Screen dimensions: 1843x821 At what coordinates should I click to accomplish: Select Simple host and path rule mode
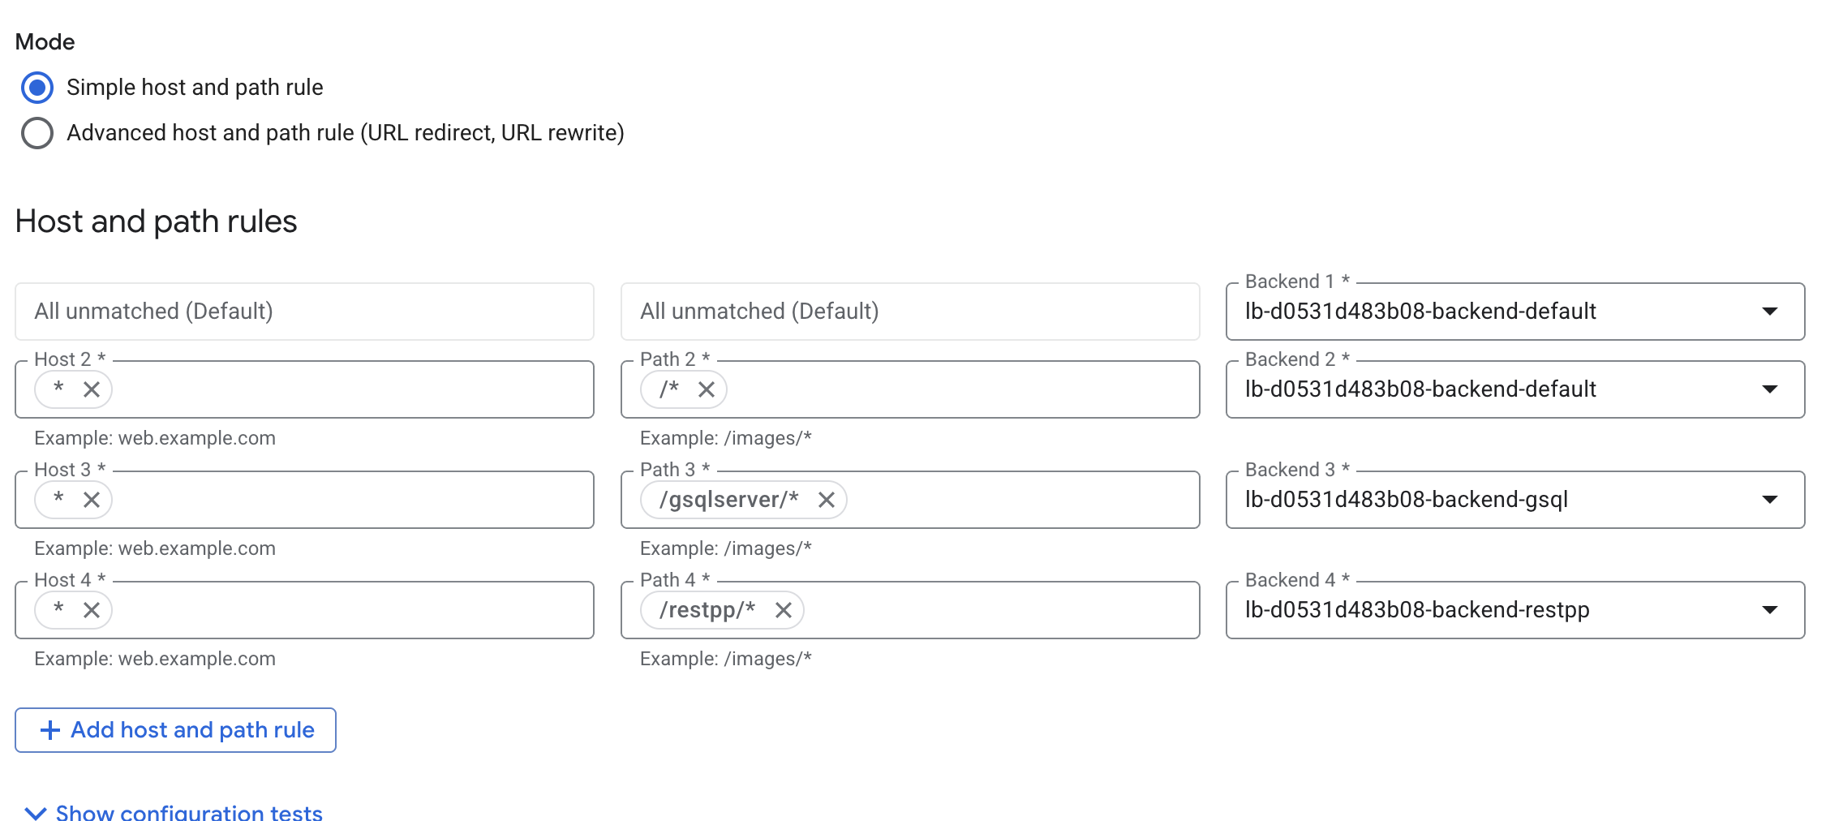tap(37, 88)
